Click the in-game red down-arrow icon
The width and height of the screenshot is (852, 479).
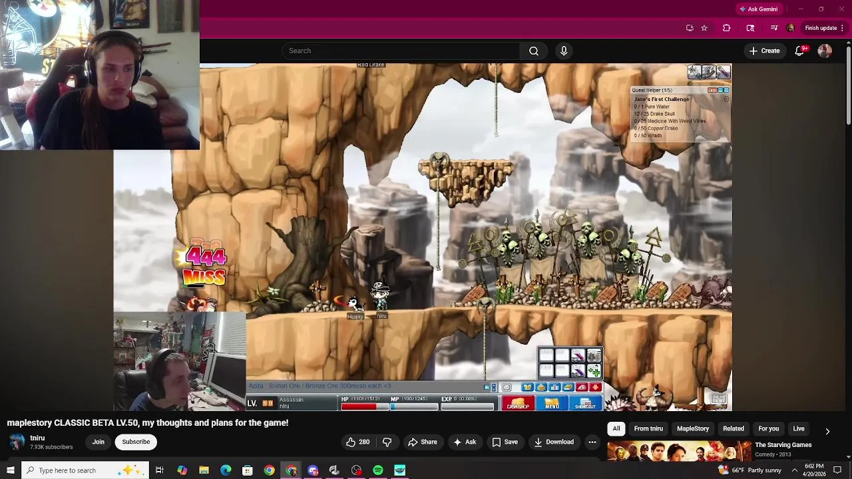click(x=596, y=387)
